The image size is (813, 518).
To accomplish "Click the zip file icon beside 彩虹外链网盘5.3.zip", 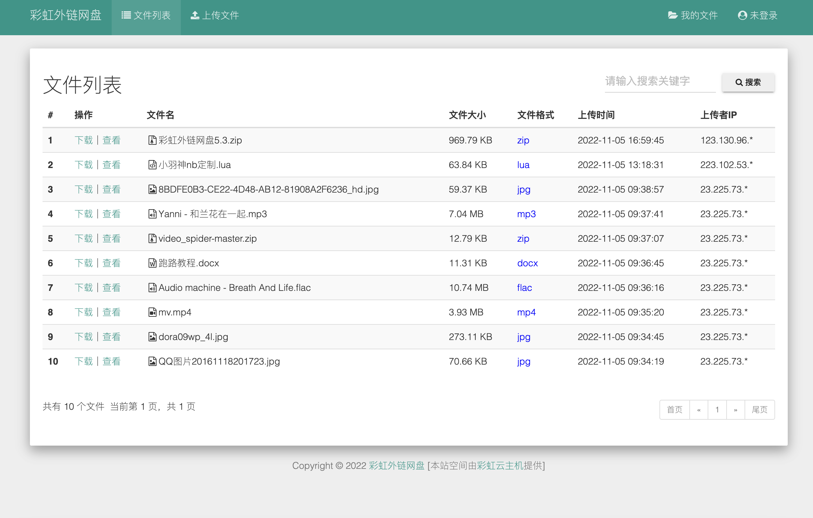I will [152, 140].
